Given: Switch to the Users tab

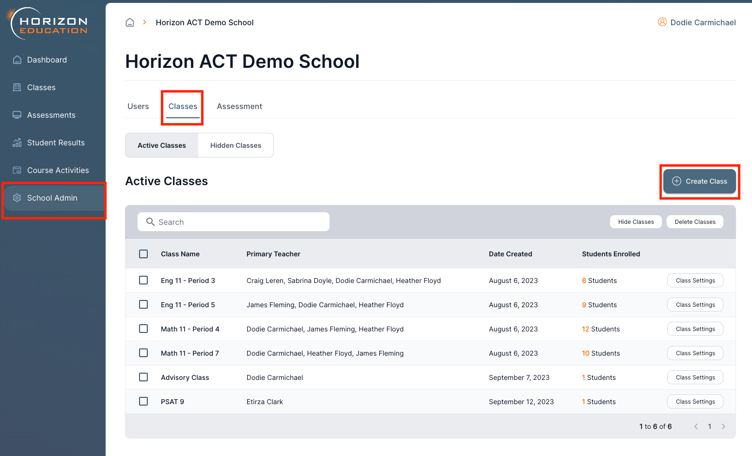Looking at the screenshot, I should tap(138, 106).
